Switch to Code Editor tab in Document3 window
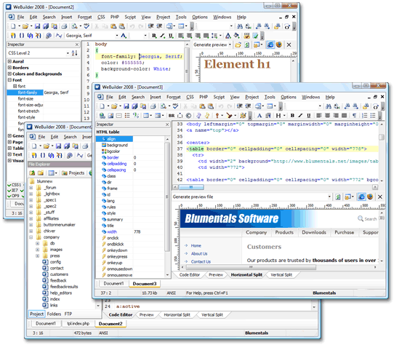 pos(190,275)
